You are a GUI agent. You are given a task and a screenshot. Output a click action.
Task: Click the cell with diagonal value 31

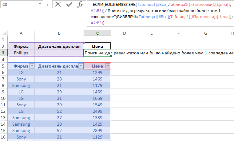click(59, 98)
